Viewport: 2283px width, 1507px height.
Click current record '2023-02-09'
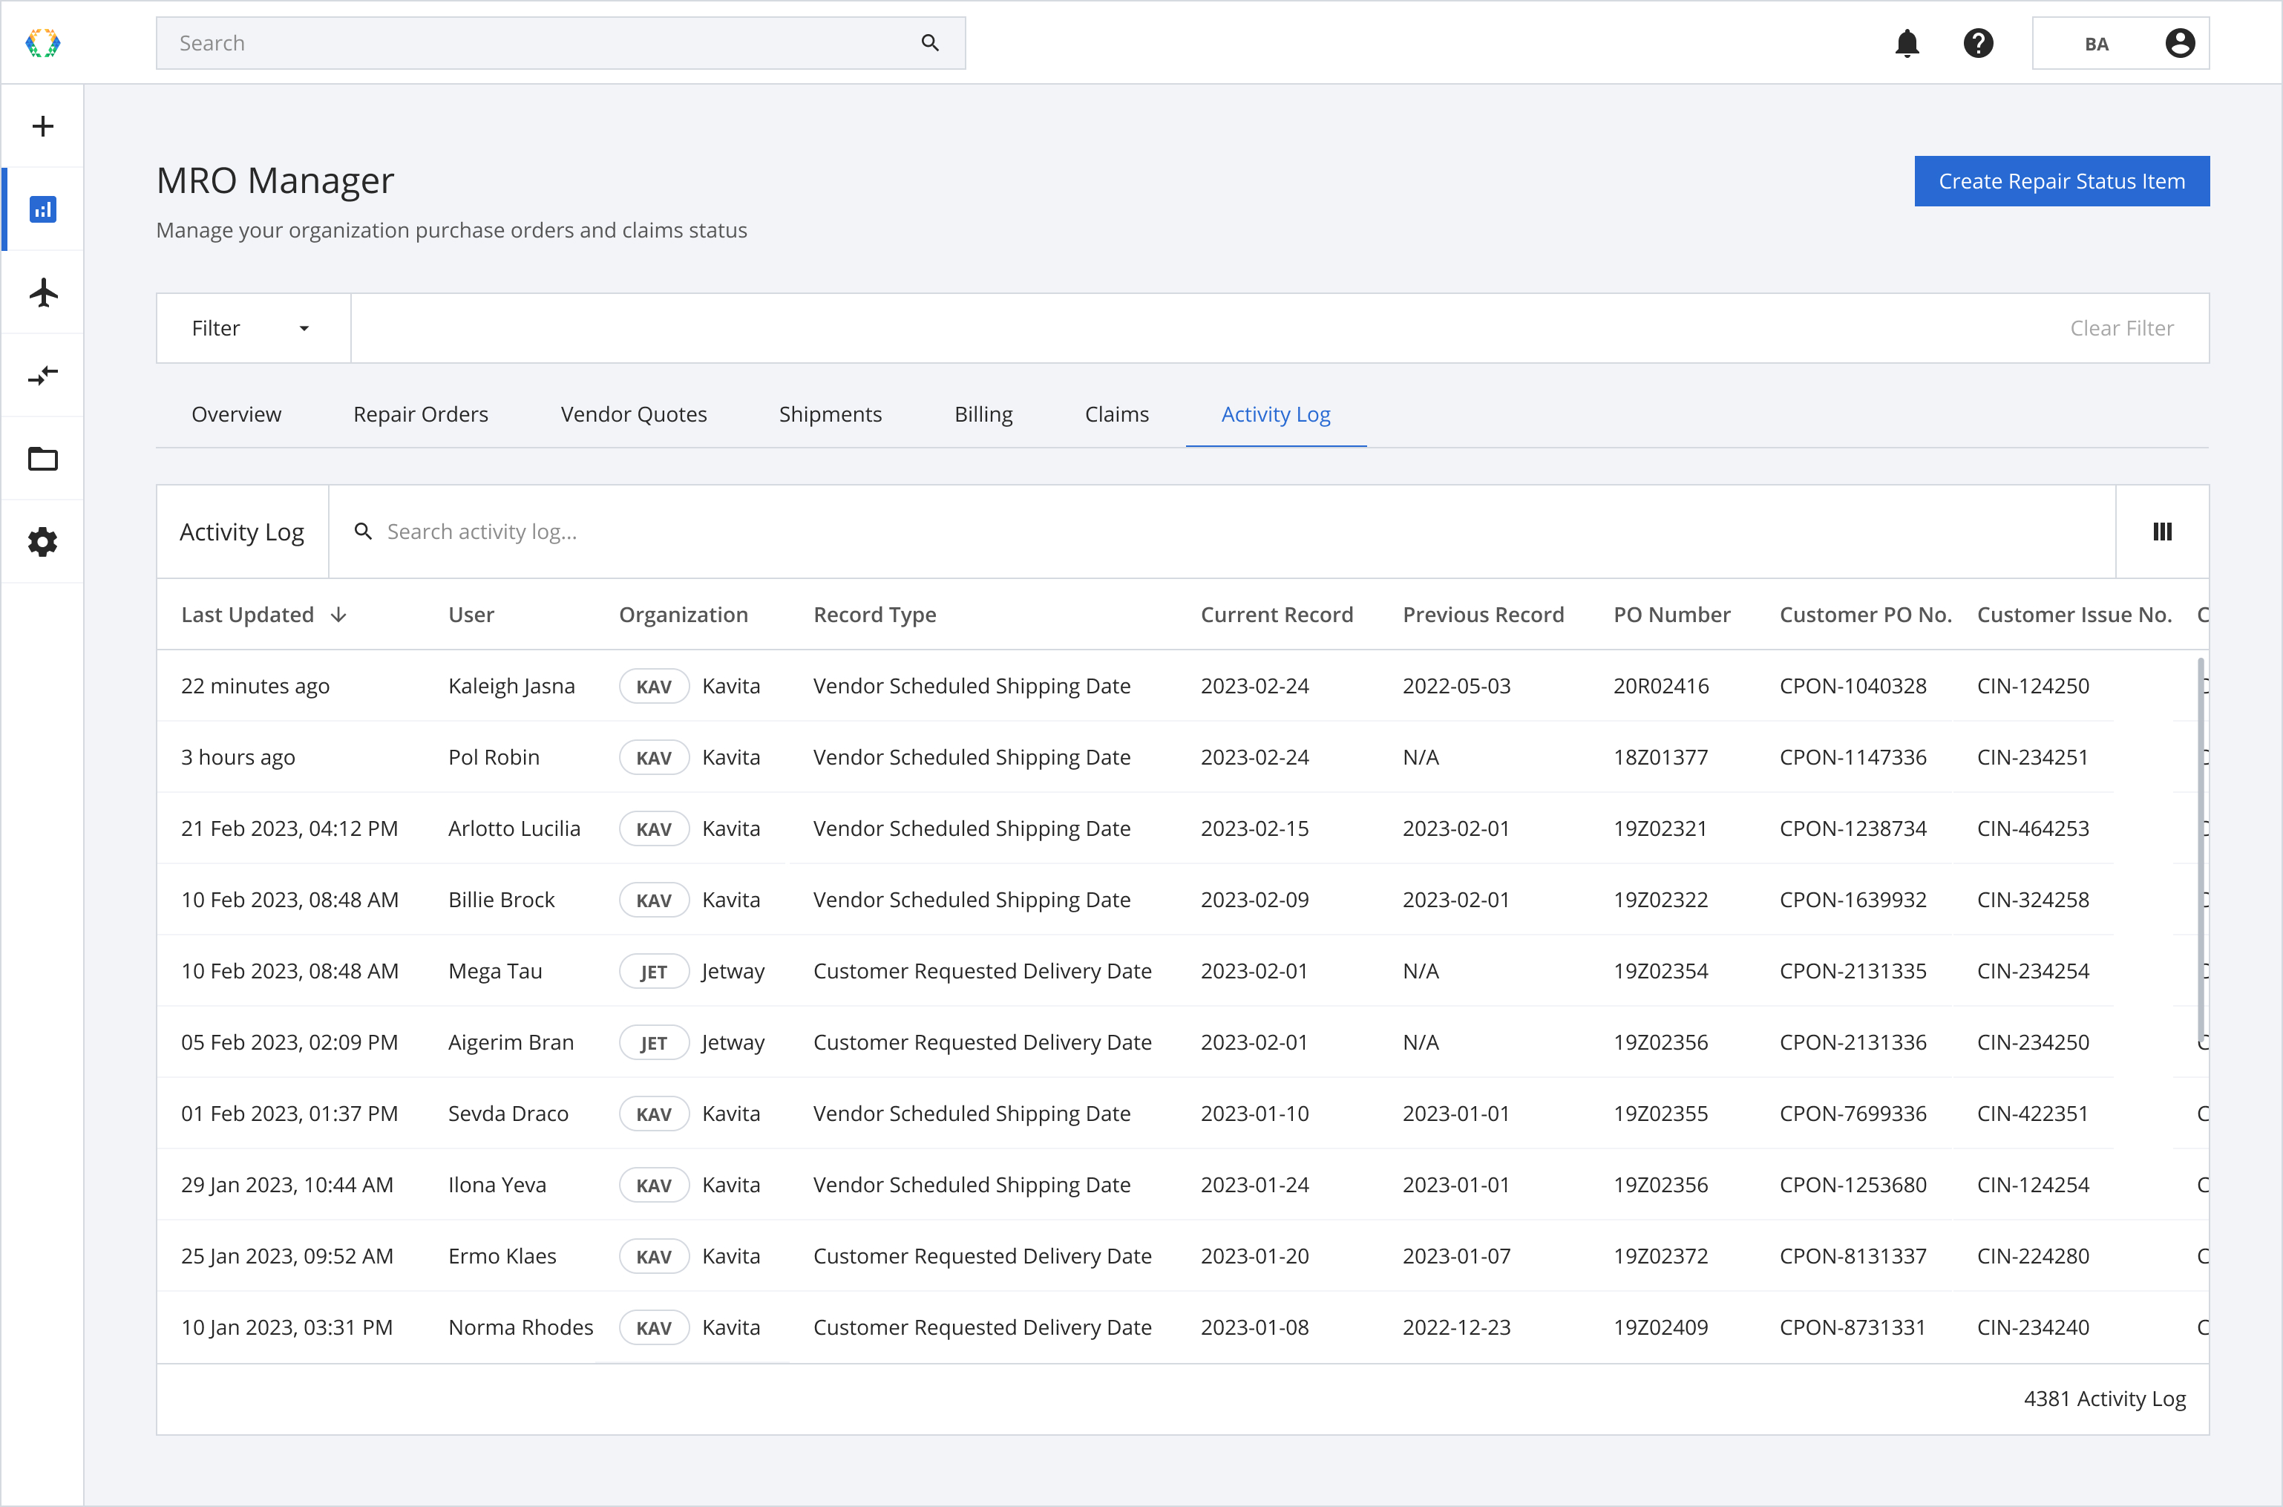1254,900
